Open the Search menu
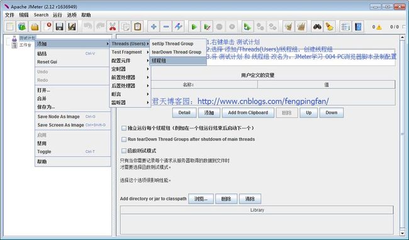Screen dimensions: 409x240 point(41,15)
